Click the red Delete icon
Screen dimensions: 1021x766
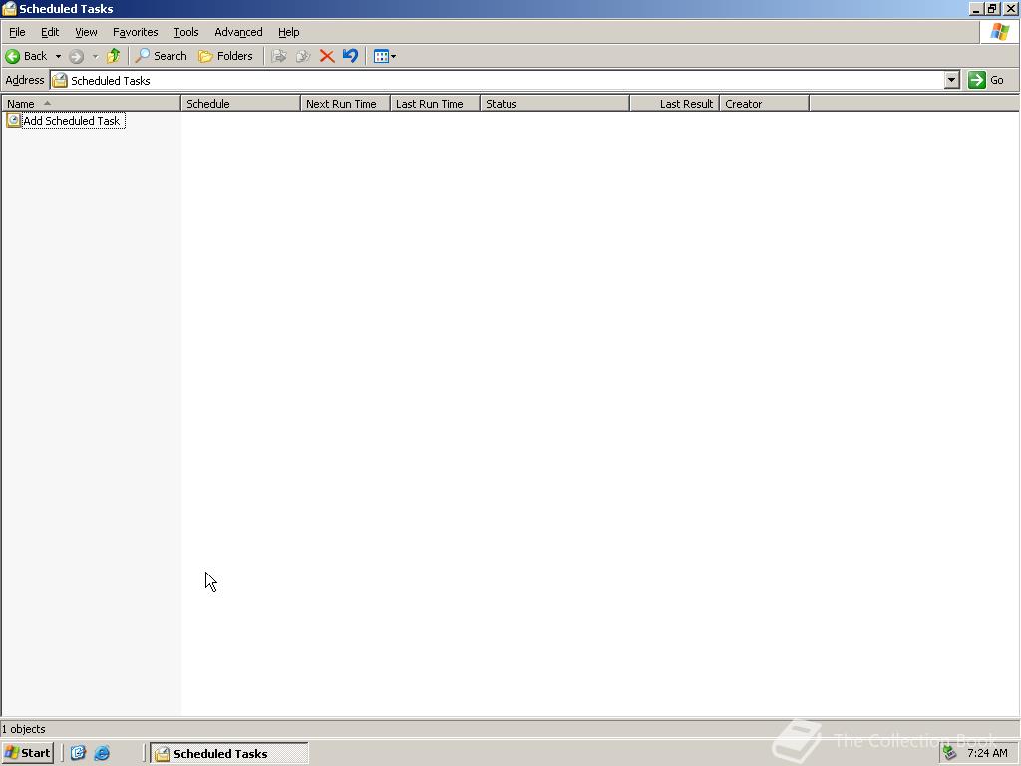click(327, 56)
